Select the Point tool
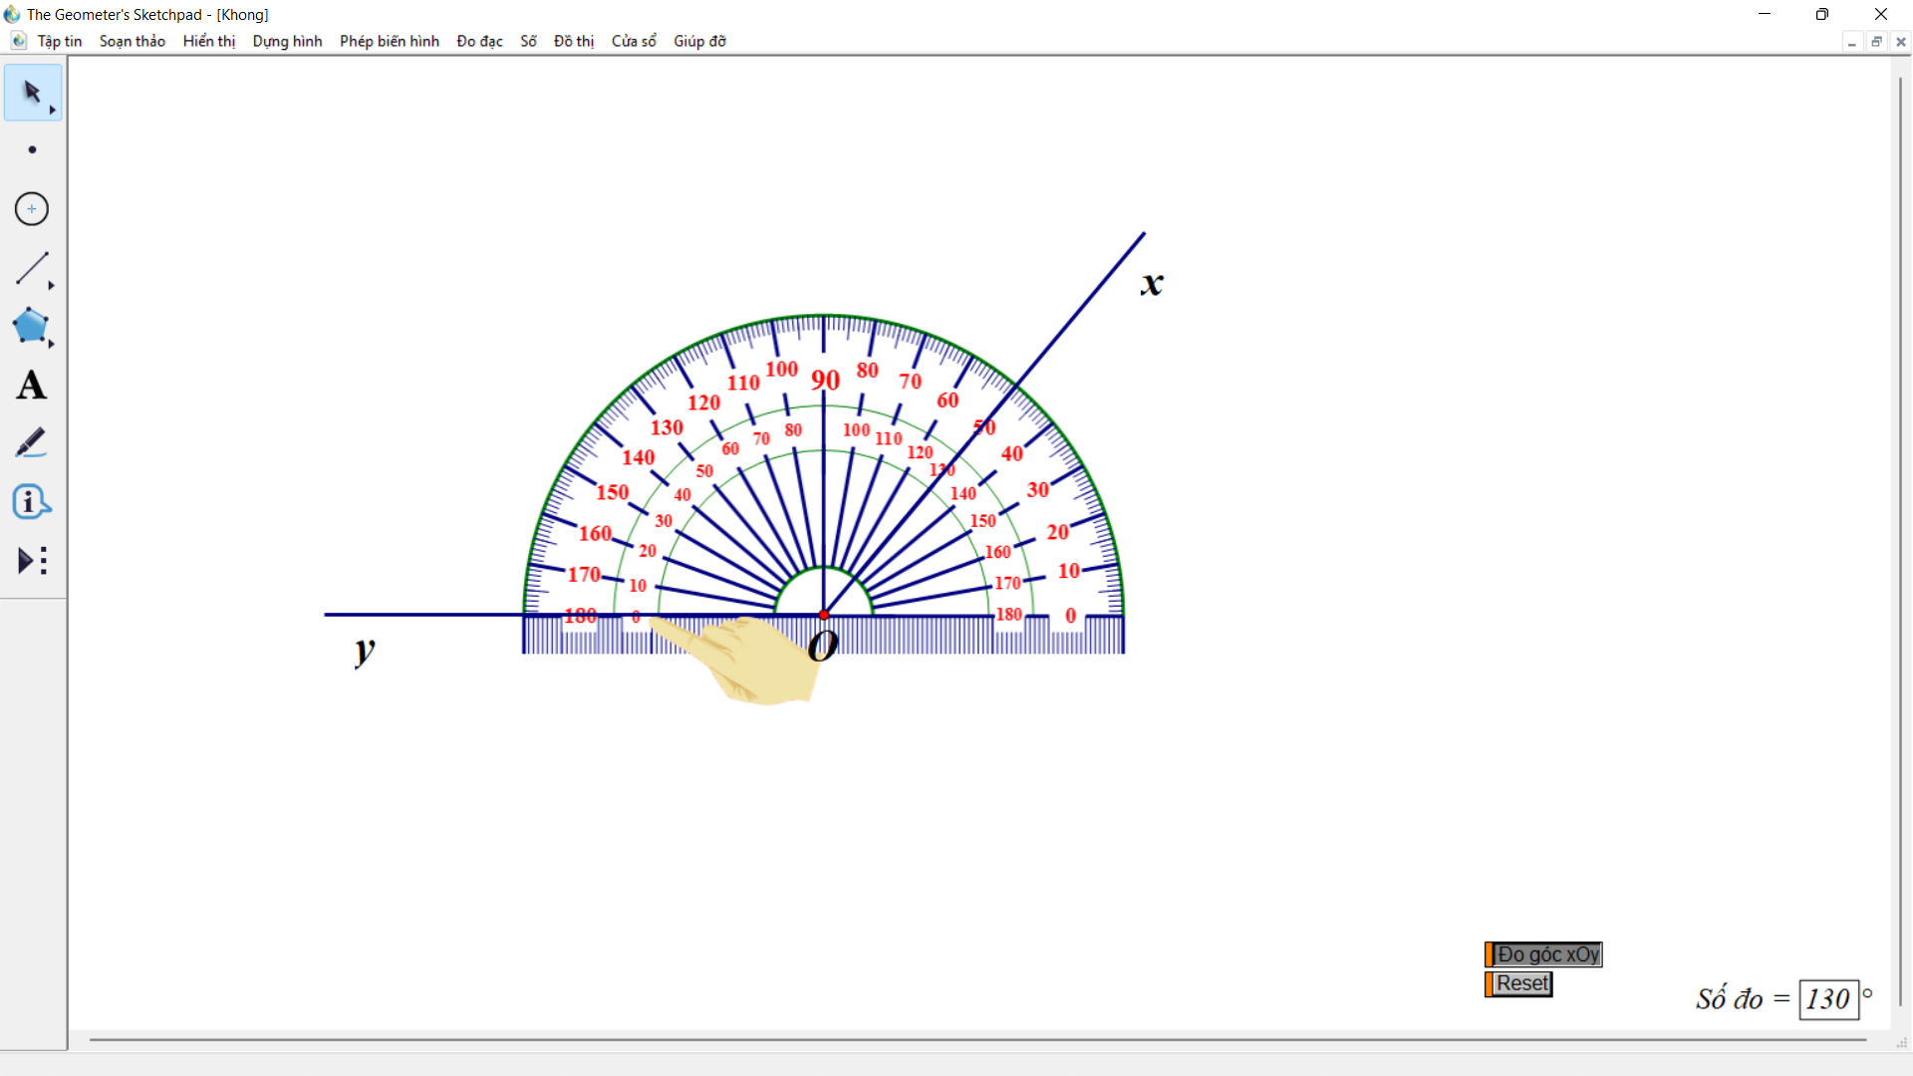The height and width of the screenshot is (1076, 1913). click(32, 150)
